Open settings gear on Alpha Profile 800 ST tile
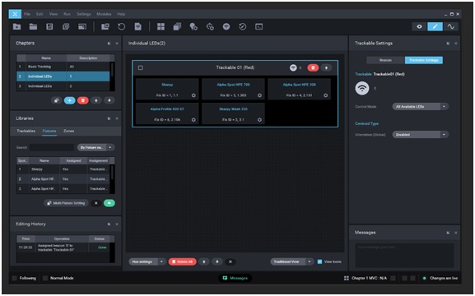The image size is (475, 296). [193, 120]
